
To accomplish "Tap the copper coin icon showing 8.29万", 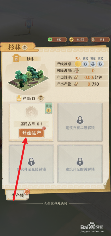I will (x=72, y=40).
